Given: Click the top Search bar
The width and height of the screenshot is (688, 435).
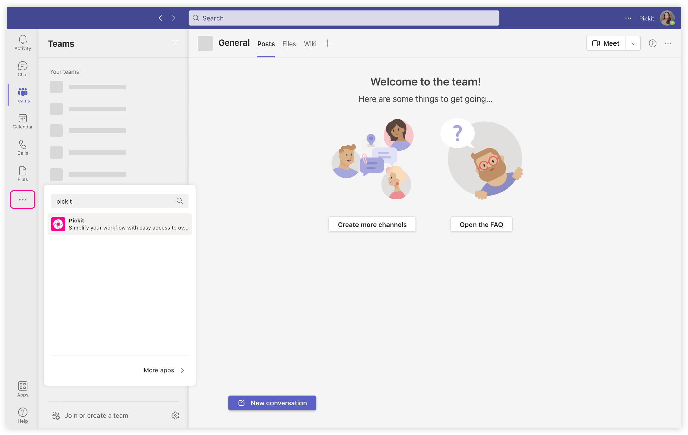Looking at the screenshot, I should pyautogui.click(x=344, y=18).
